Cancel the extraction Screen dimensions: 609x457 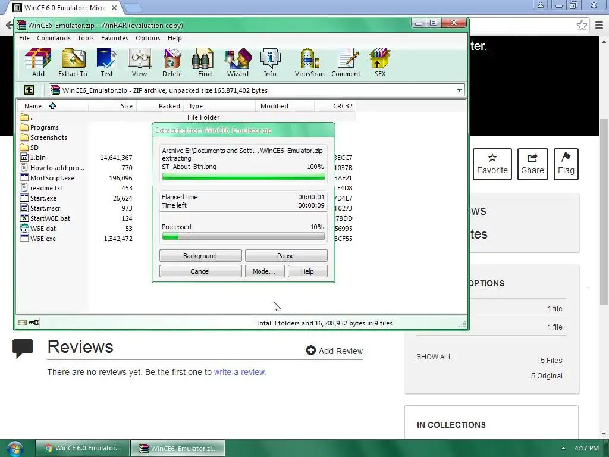pyautogui.click(x=200, y=271)
